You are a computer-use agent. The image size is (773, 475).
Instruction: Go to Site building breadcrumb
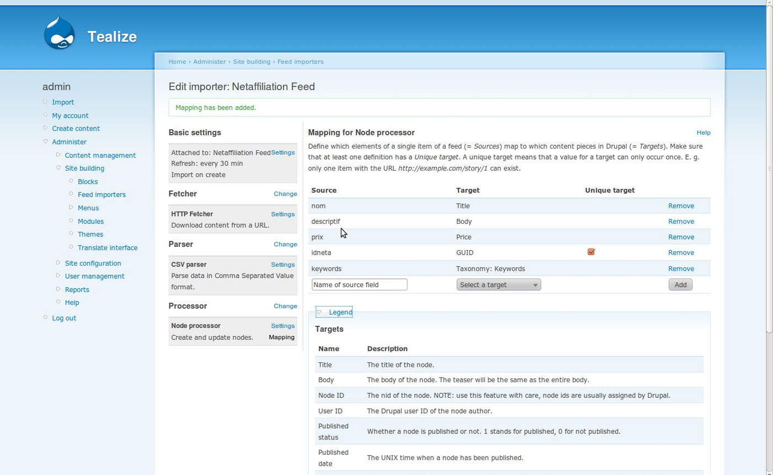click(x=251, y=61)
